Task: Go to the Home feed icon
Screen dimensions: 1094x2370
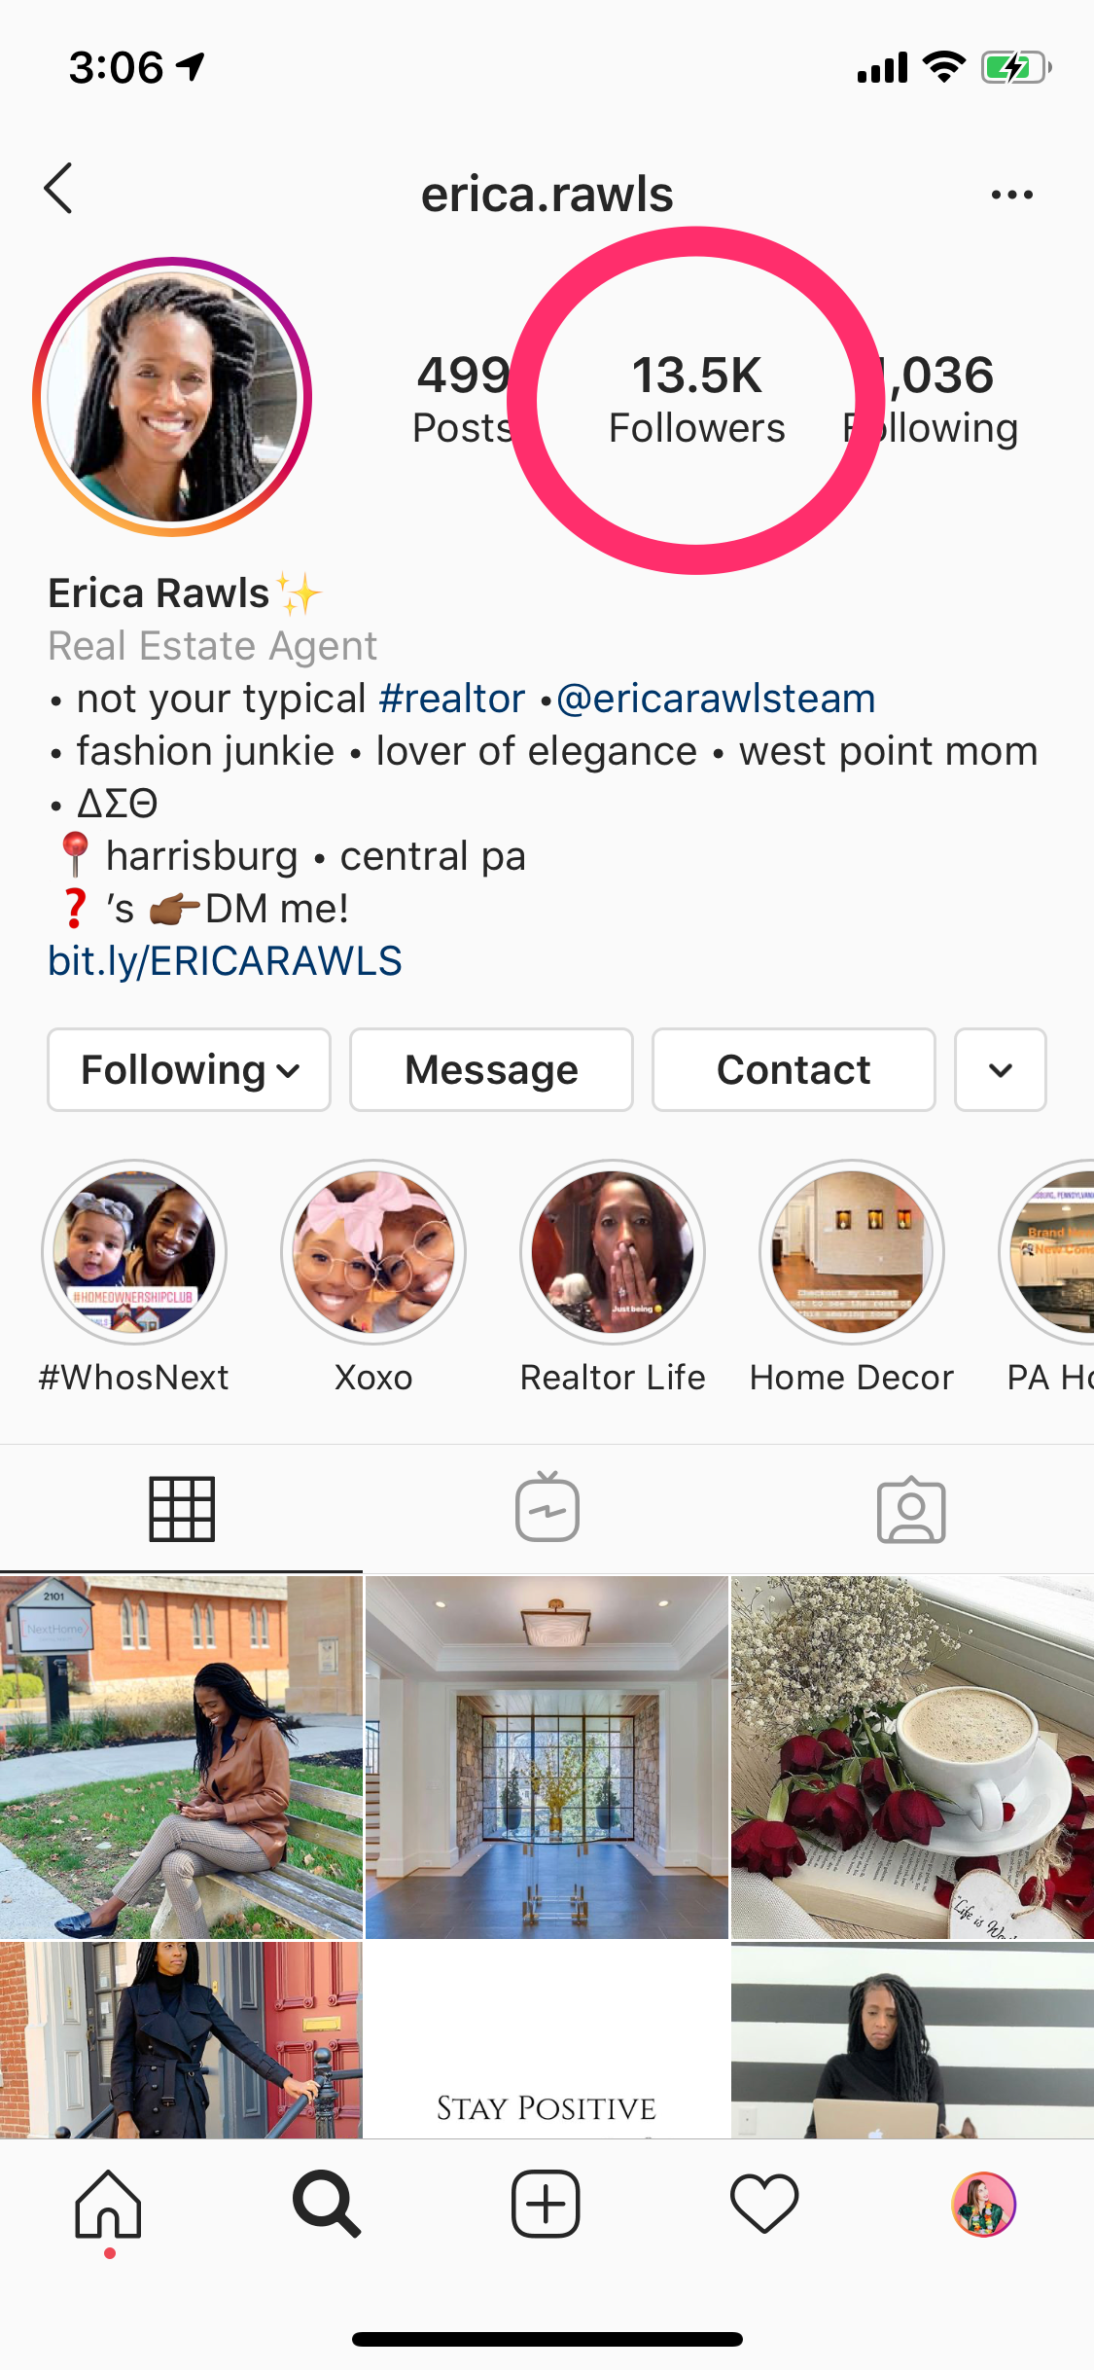Action: click(x=109, y=2204)
